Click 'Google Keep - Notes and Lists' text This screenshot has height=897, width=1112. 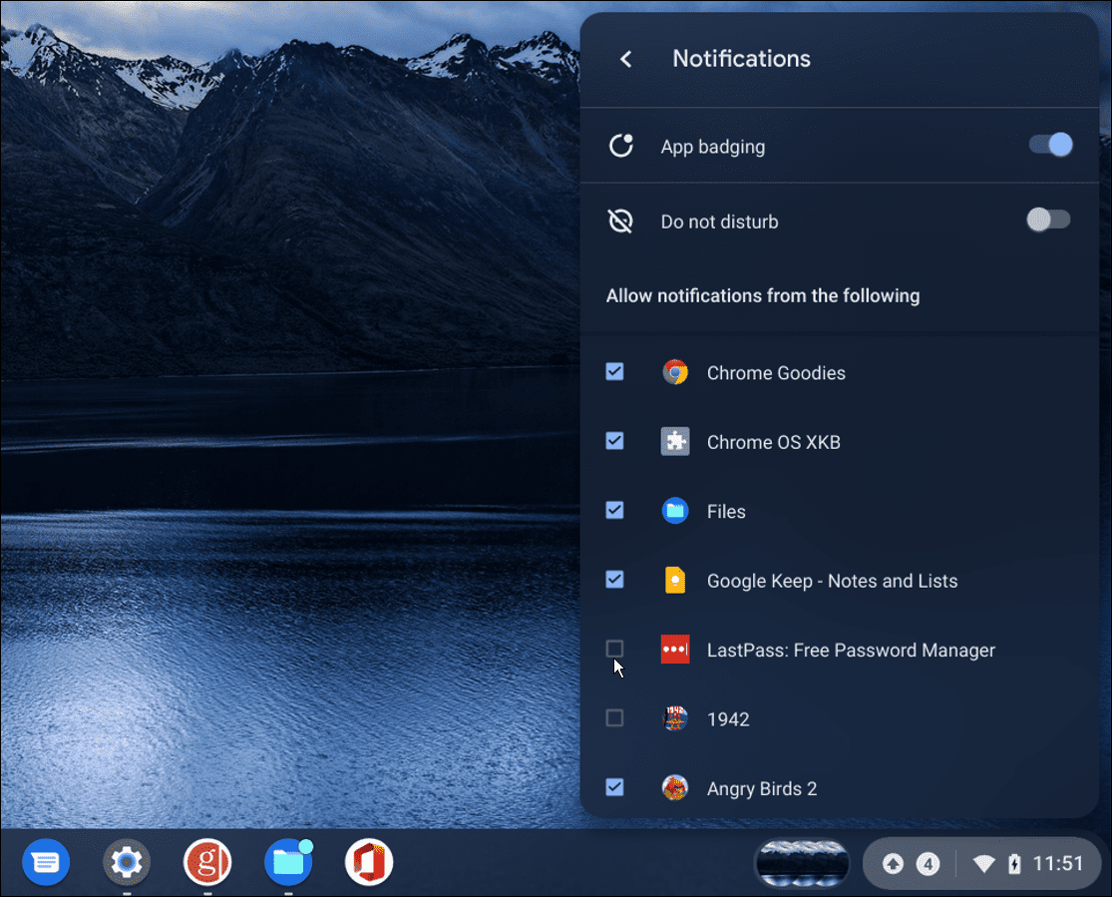point(832,582)
